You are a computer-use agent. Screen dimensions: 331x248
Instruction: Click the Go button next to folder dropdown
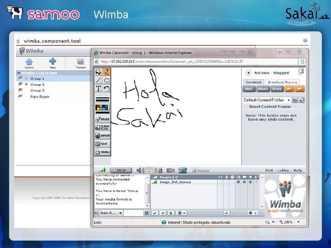(x=295, y=100)
